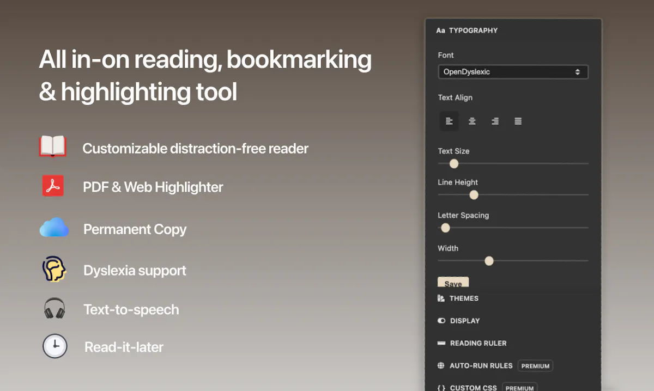Click 'Text-to-speech' text
The width and height of the screenshot is (654, 391).
point(131,310)
